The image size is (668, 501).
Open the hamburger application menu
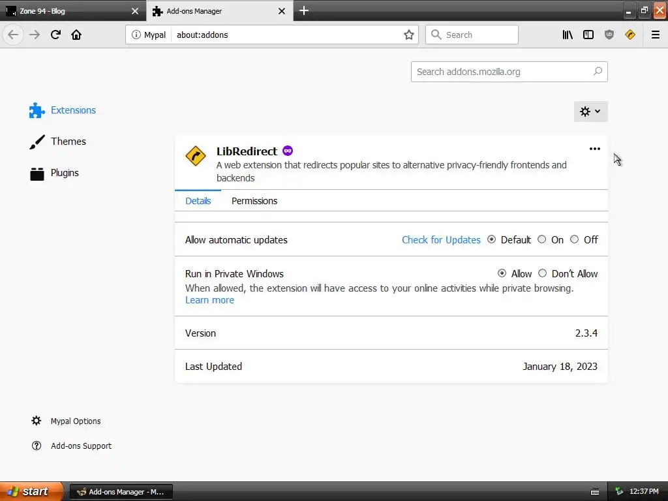[x=656, y=35]
